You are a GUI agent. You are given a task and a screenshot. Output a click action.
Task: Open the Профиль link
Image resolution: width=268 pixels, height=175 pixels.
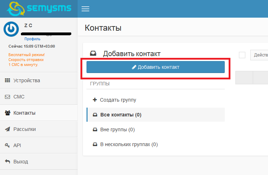coord(32,39)
